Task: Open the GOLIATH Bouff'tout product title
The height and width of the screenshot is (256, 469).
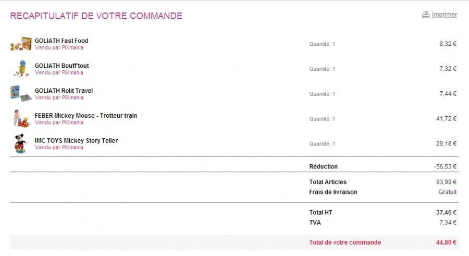Action: (62, 66)
